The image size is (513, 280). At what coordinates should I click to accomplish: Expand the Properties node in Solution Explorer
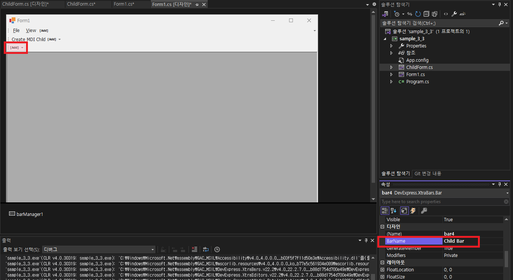click(x=391, y=46)
